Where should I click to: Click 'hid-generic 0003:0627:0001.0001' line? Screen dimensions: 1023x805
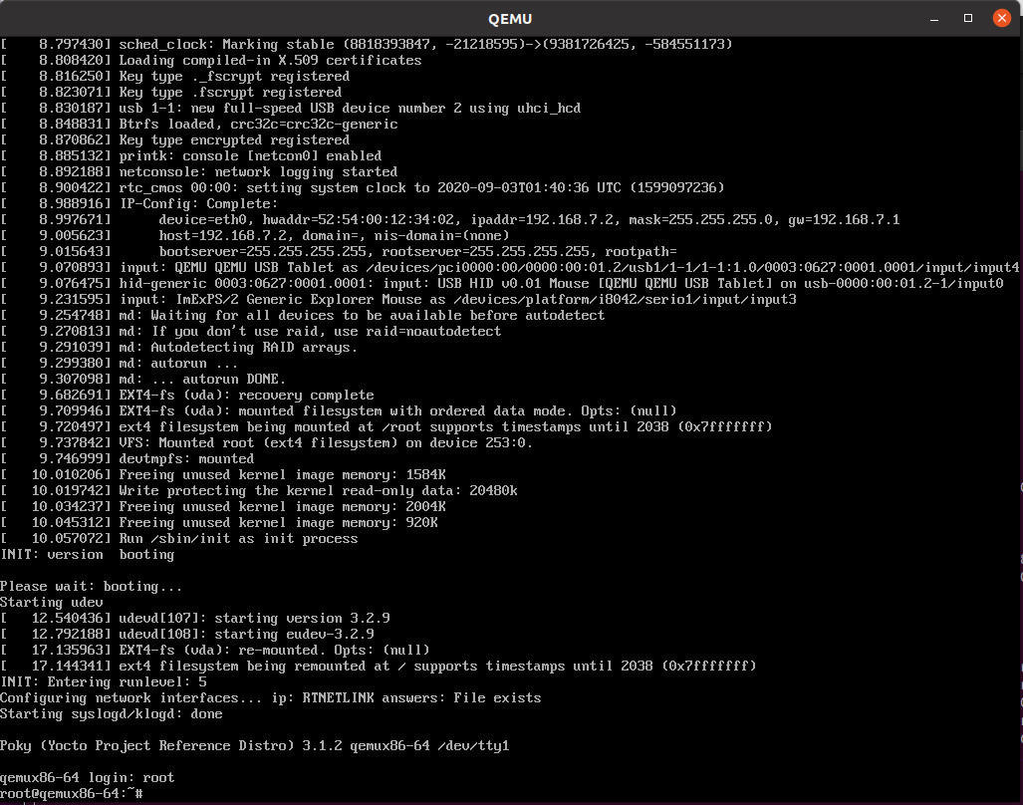(x=502, y=283)
